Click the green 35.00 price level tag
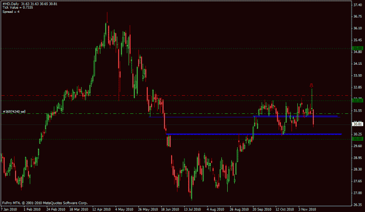 358,48
